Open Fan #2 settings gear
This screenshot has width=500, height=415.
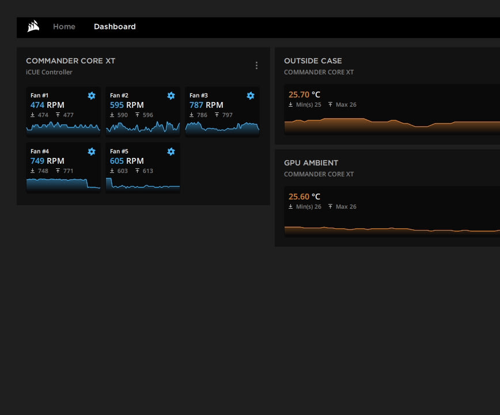171,96
